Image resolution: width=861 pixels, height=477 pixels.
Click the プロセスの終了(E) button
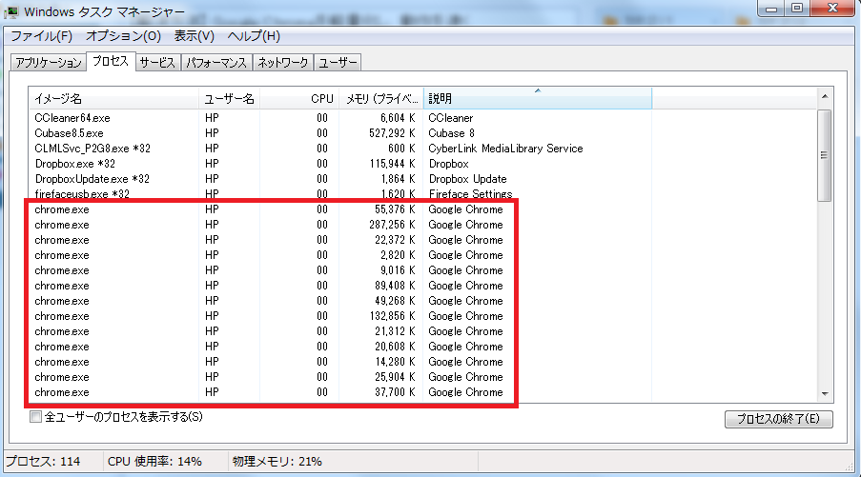[x=779, y=419]
